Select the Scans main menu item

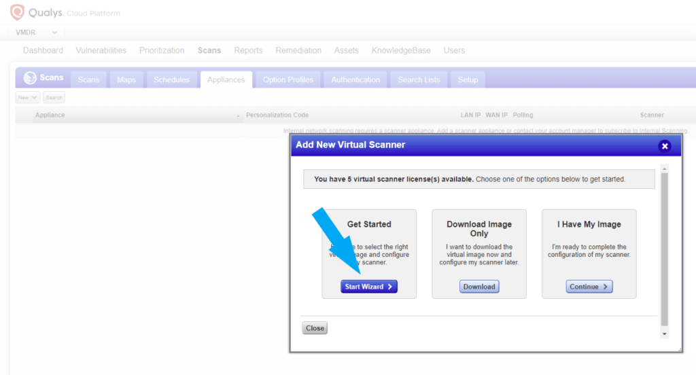pyautogui.click(x=209, y=50)
